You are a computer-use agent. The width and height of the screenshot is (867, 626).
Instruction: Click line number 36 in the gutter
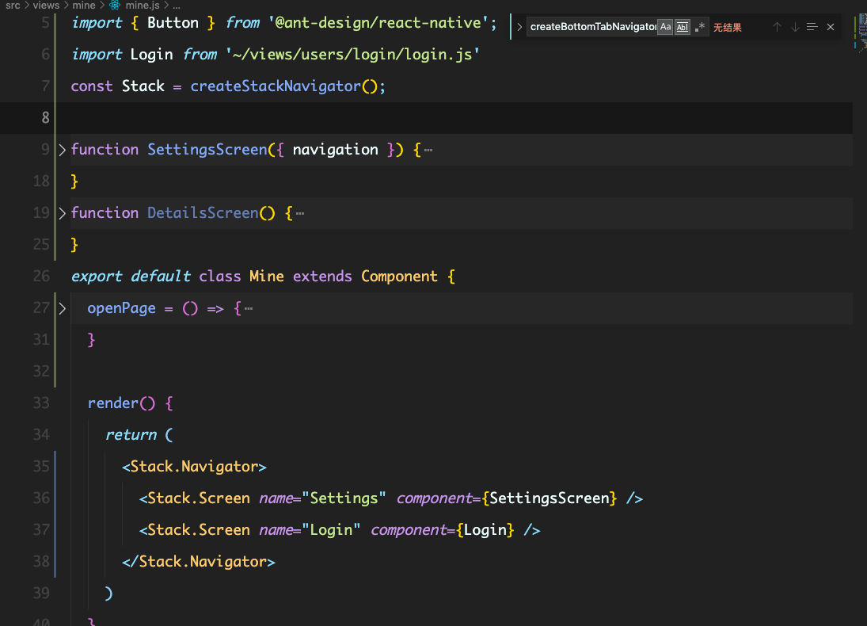click(x=41, y=498)
